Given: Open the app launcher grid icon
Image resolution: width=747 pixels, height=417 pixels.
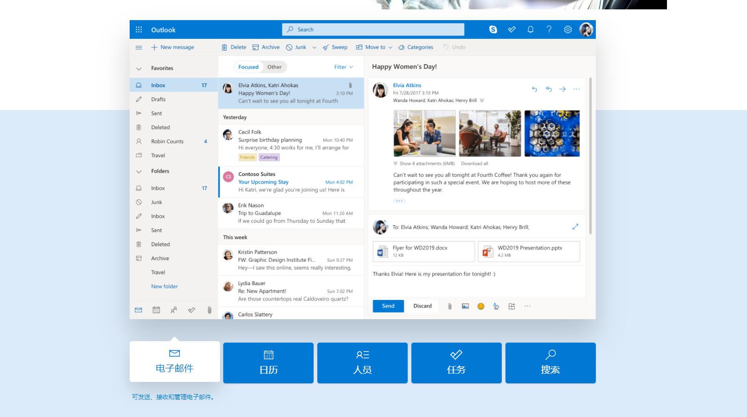Looking at the screenshot, I should pyautogui.click(x=139, y=29).
